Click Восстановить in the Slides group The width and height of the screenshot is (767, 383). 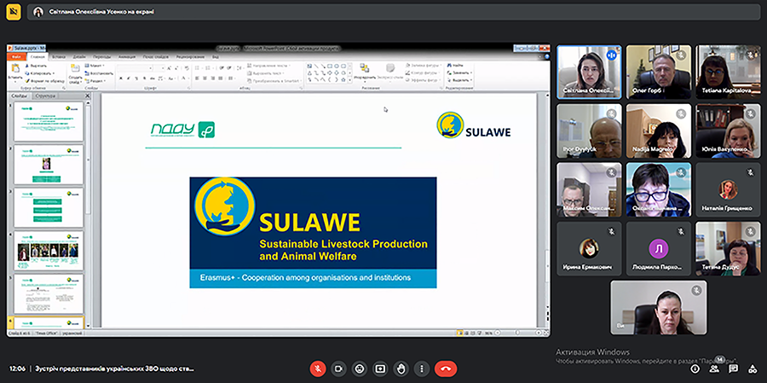(x=100, y=73)
